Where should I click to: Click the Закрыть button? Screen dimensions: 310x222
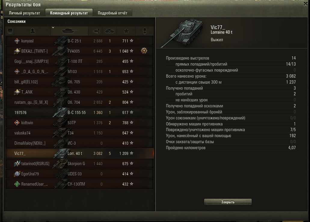tap(228, 202)
